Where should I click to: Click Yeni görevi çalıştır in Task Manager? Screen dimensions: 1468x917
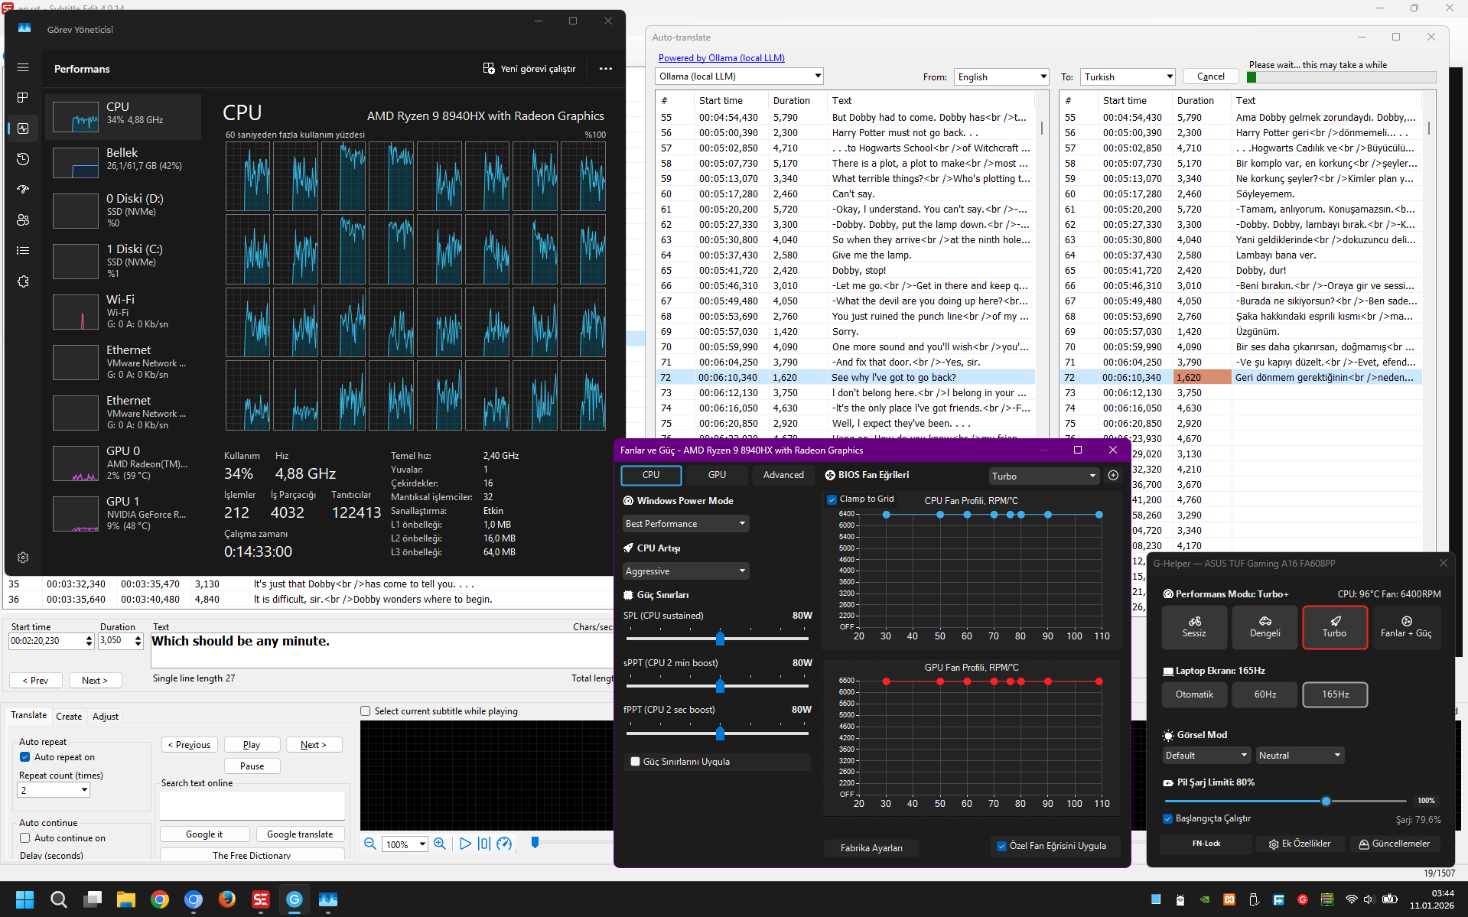(529, 69)
